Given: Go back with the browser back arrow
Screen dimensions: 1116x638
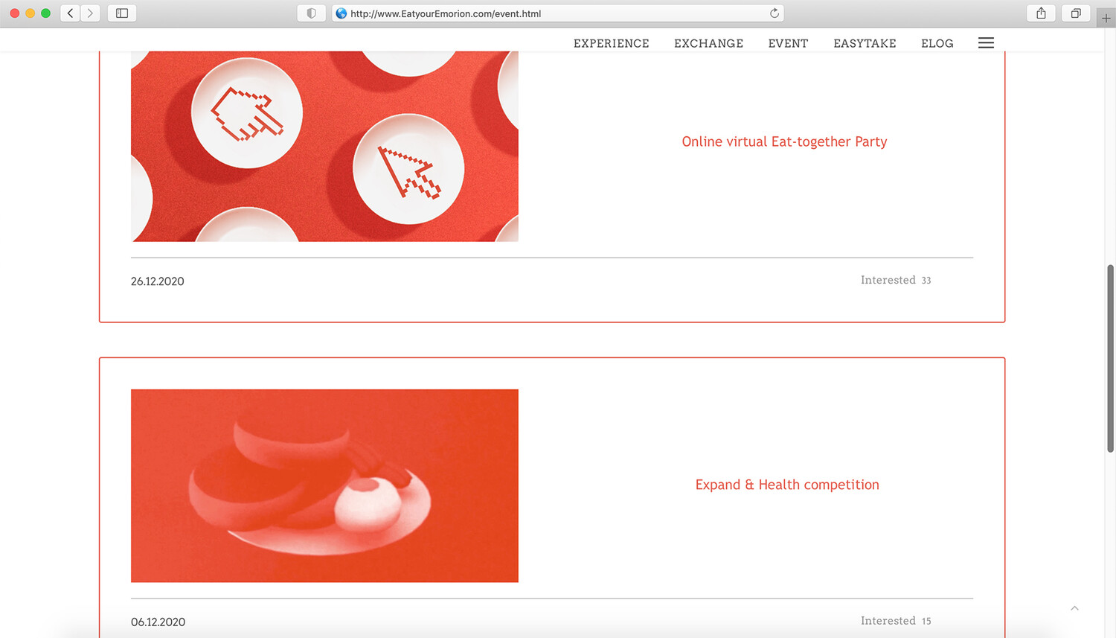Looking at the screenshot, I should click(x=71, y=13).
